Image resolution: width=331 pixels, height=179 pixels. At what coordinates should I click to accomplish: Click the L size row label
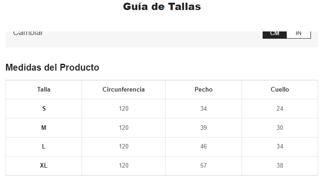coord(44,147)
